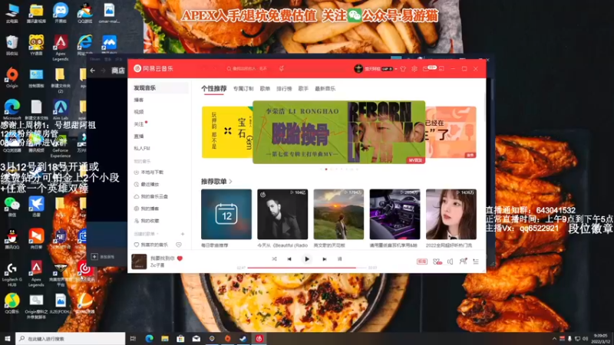Open the sound quality selector

tap(421, 261)
